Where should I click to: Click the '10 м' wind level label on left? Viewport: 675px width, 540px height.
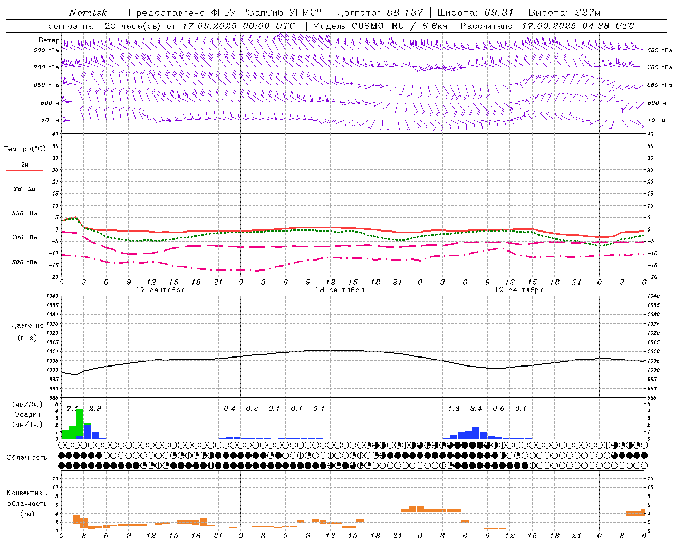click(x=51, y=120)
